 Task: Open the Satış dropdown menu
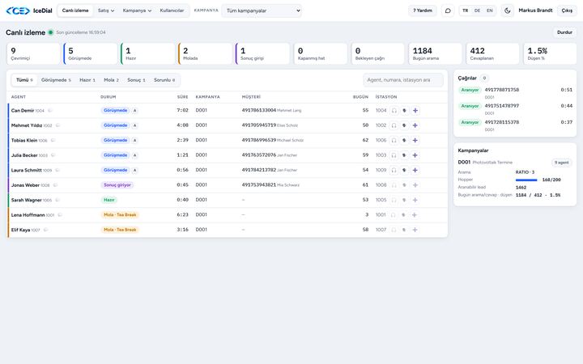(x=106, y=11)
